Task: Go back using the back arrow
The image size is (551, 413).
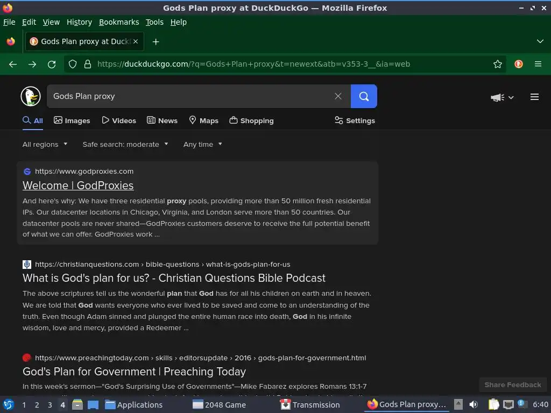Action: (13, 65)
